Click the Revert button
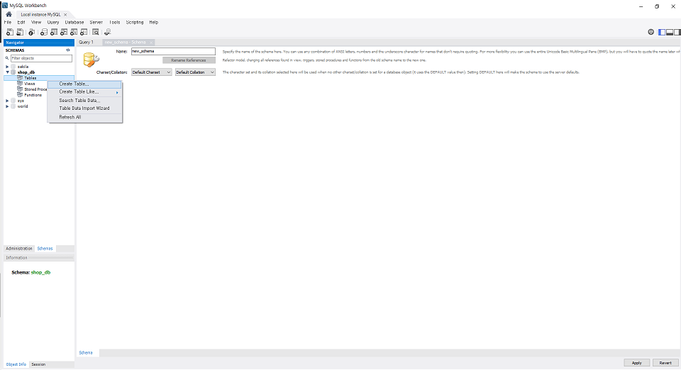 [x=665, y=363]
